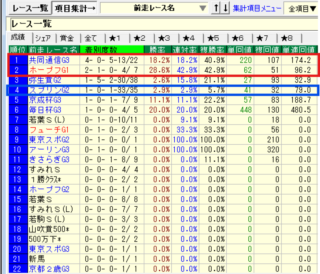Open the 前走レース名 dropdown
The image size is (320, 274).
pos(203,8)
